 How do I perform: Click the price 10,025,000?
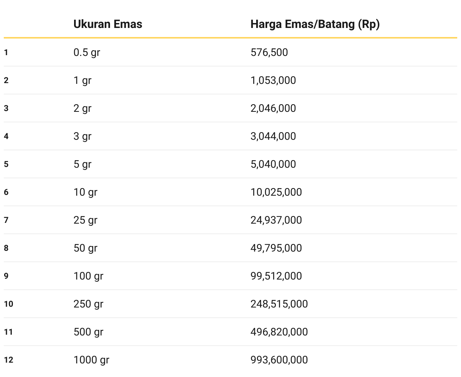tap(276, 192)
